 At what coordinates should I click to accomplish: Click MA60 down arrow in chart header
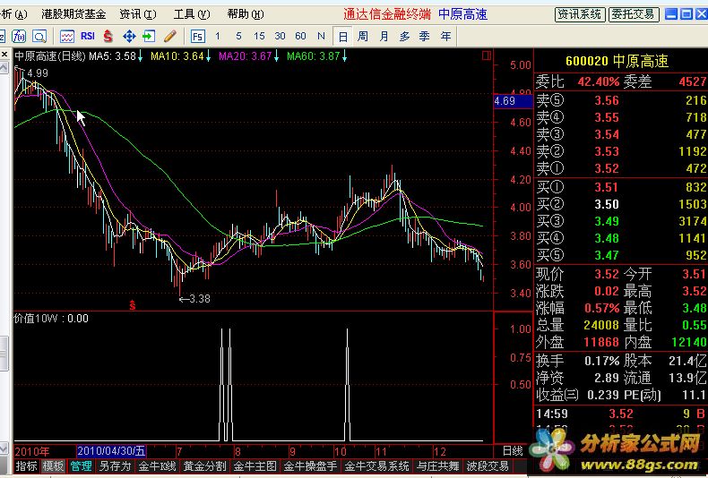[344, 56]
